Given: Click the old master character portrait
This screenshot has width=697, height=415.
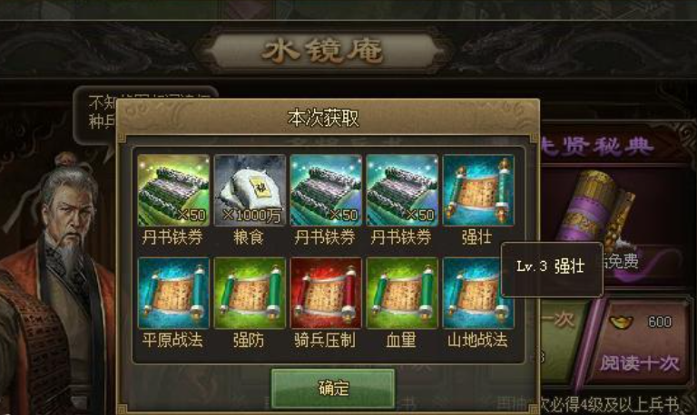Looking at the screenshot, I should coord(54,284).
